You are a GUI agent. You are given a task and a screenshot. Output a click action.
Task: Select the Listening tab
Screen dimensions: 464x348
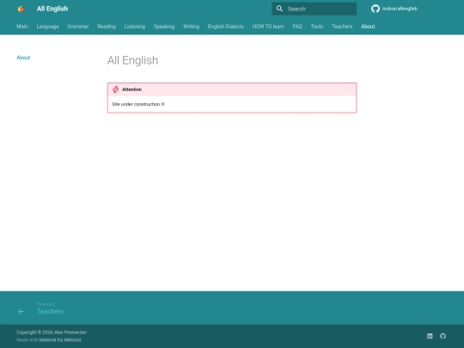point(135,27)
